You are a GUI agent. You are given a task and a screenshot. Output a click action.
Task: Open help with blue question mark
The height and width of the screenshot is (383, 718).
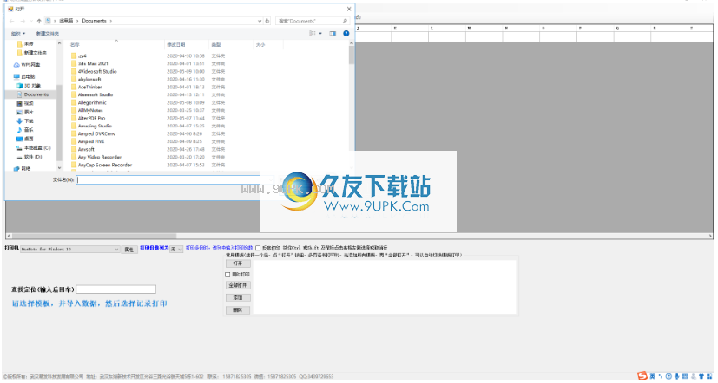346,34
